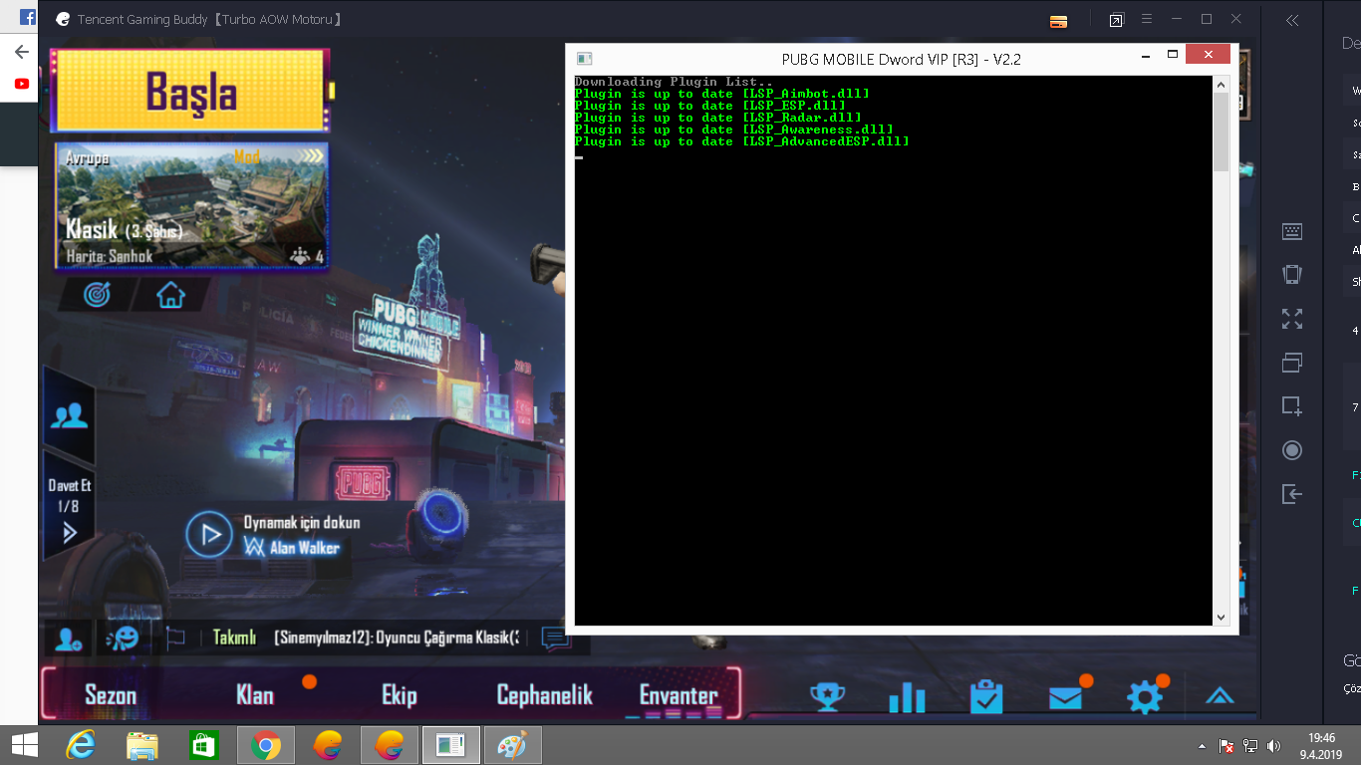Expand the bottom menu up-arrow

(1221, 696)
